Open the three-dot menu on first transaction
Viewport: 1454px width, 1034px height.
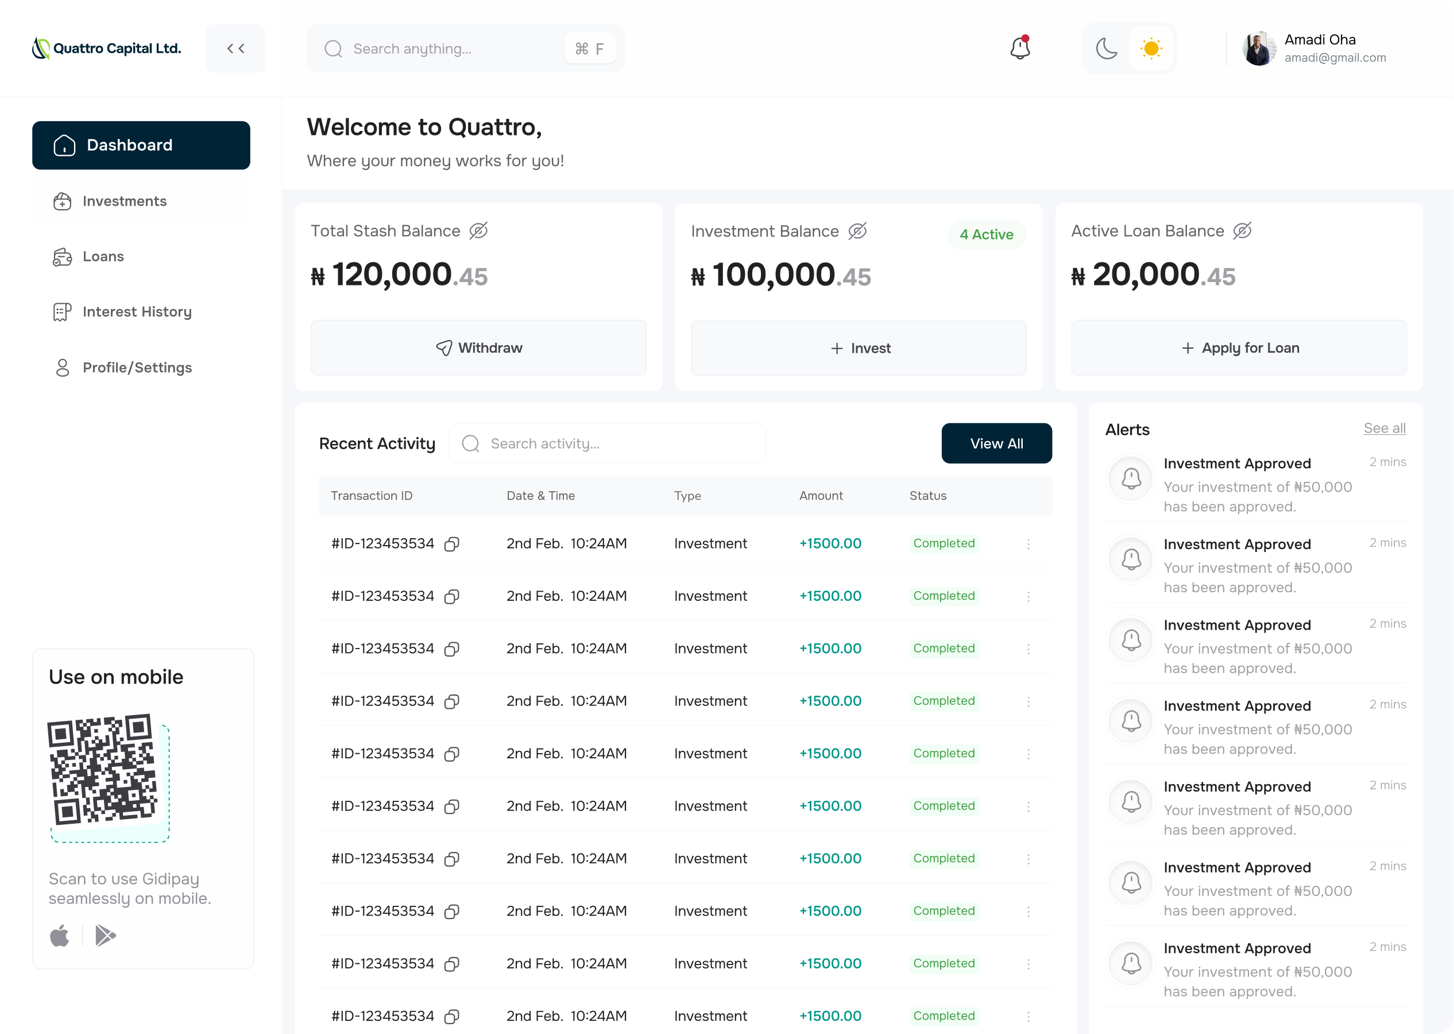pos(1028,544)
